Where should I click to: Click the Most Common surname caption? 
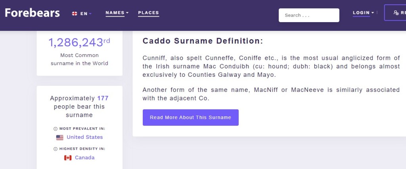[x=79, y=59]
